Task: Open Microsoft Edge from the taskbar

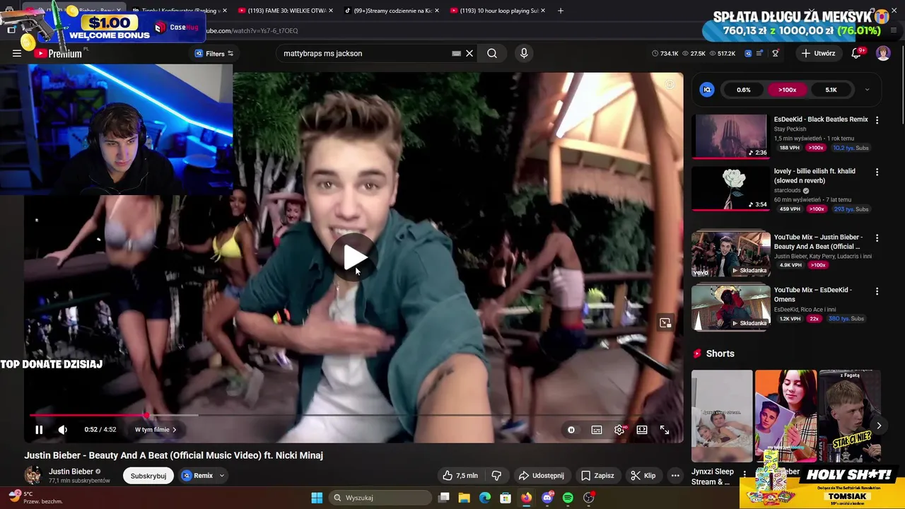Action: (x=485, y=498)
